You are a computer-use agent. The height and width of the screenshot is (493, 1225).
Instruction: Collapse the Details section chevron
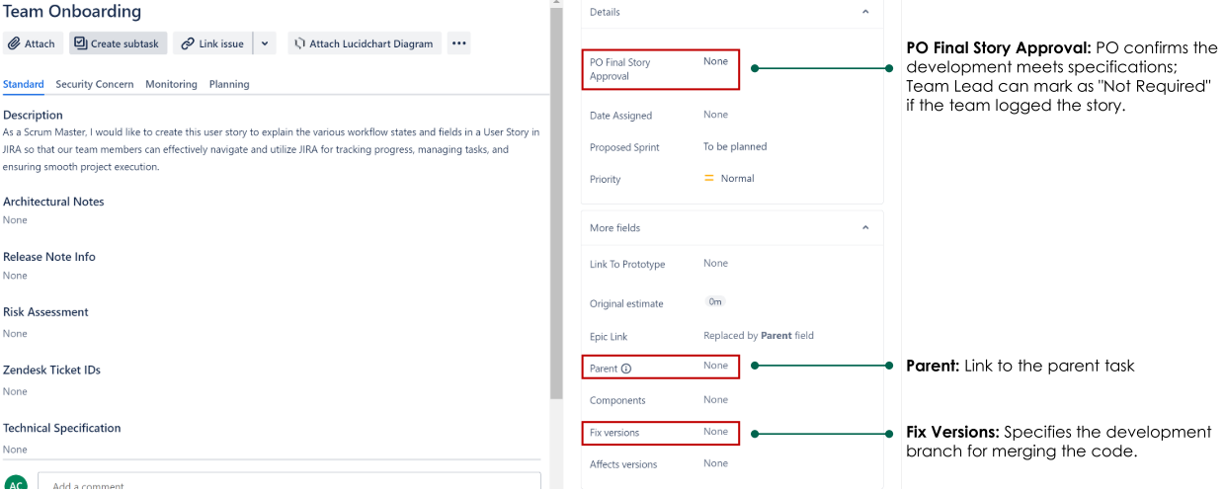(x=865, y=12)
